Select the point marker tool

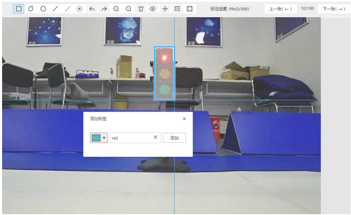[x=80, y=9]
